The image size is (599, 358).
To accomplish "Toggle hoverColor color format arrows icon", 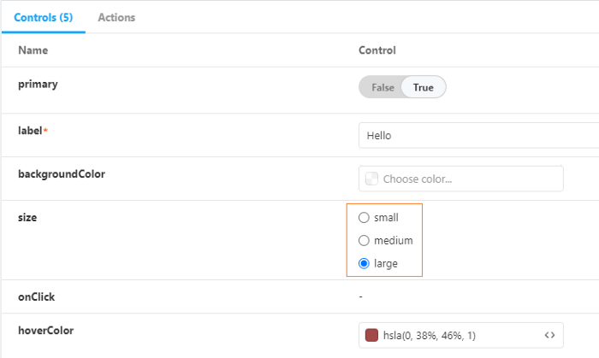I will 549,335.
